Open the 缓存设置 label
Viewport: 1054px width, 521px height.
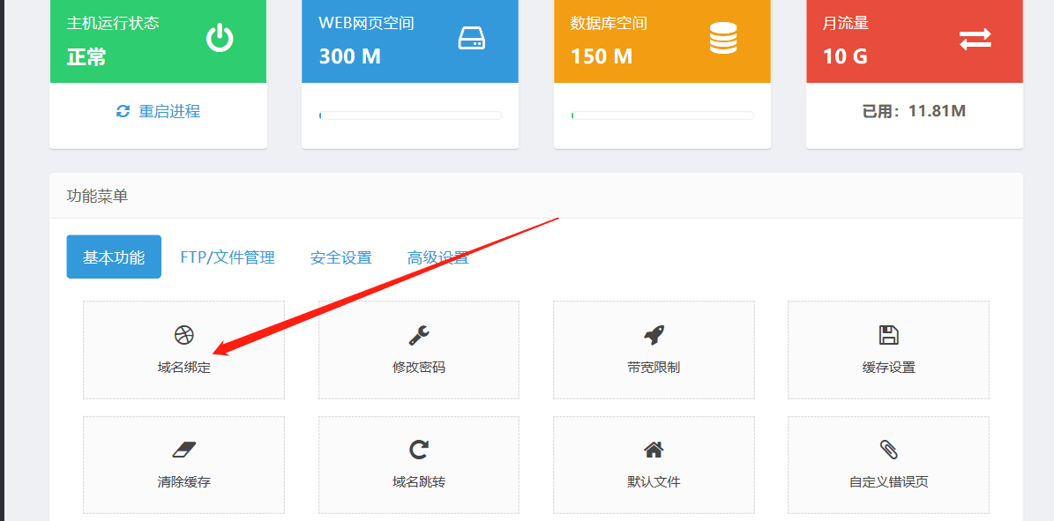(889, 367)
